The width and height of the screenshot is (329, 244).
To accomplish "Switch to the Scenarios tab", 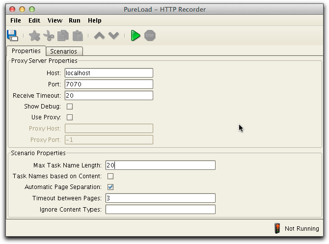I will point(63,52).
